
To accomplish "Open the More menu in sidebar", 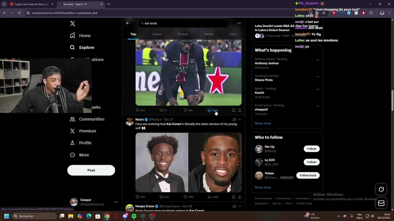I will tap(79, 155).
